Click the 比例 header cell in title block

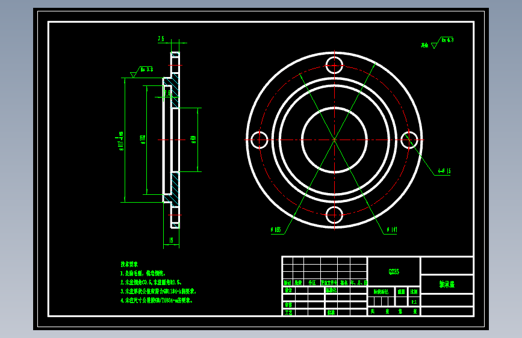414,292
